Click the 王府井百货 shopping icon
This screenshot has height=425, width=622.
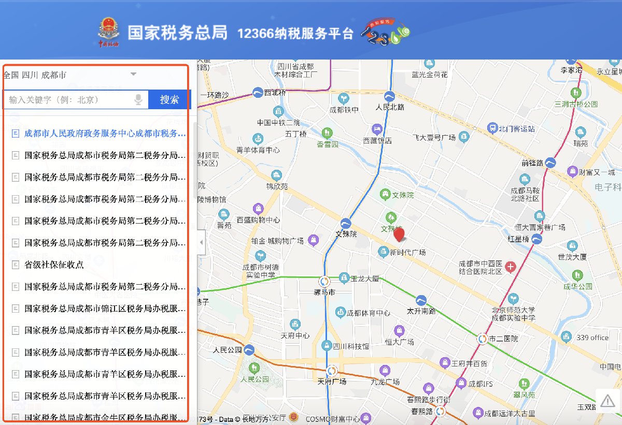tap(444, 363)
